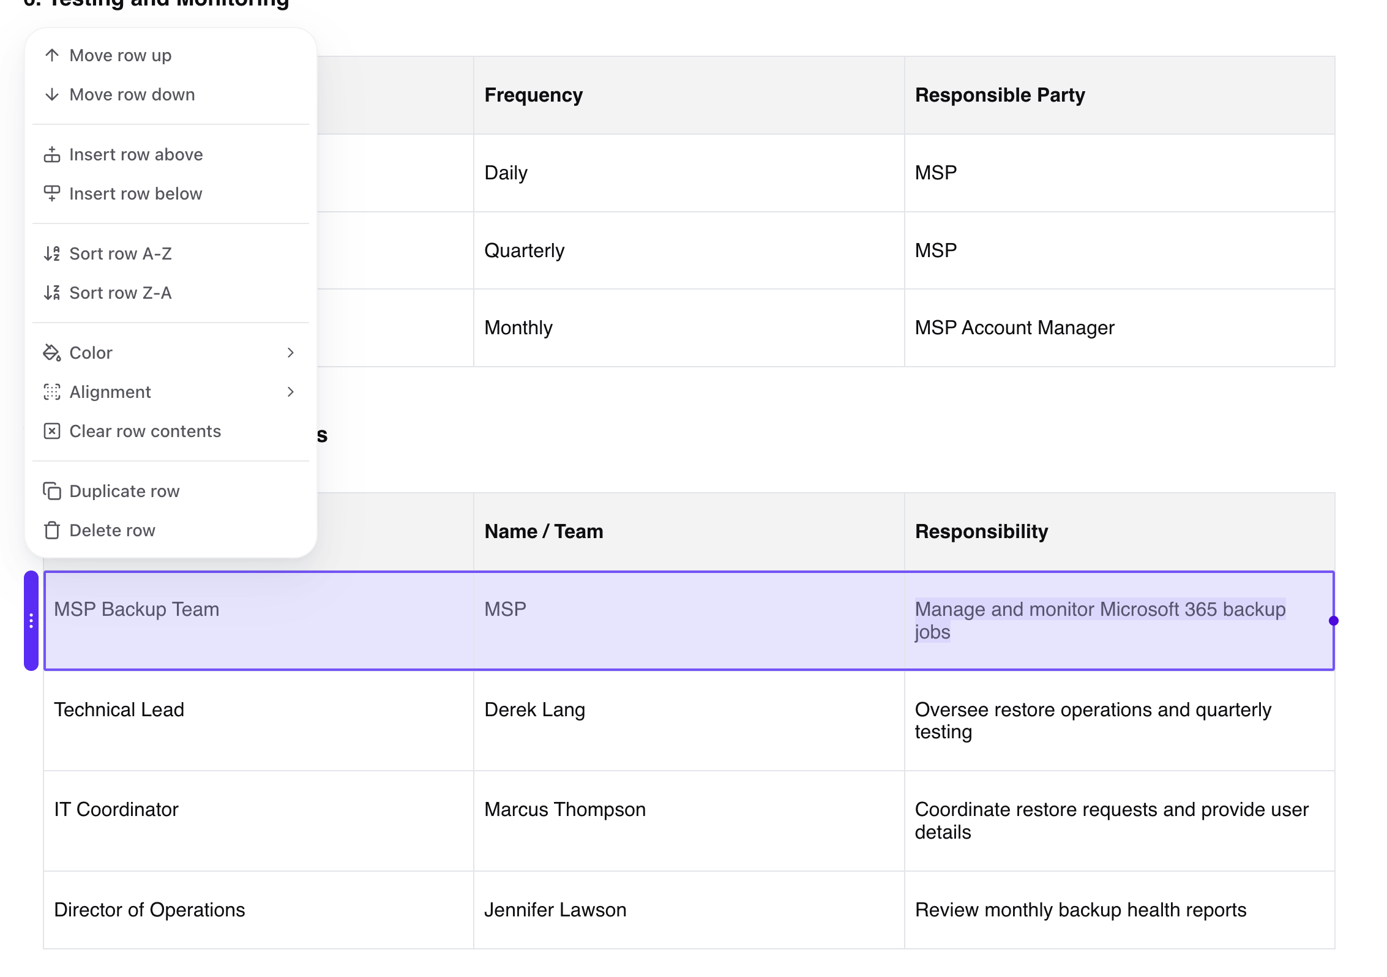Click the Move row up arrow icon
The width and height of the screenshot is (1387, 977).
[x=52, y=55]
